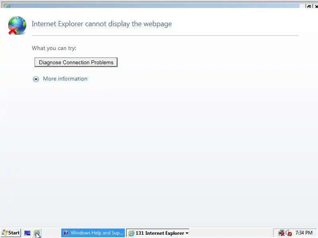Click the Internet Explorer title bar icon
Screen dimensions: 318x238
(7, 6)
